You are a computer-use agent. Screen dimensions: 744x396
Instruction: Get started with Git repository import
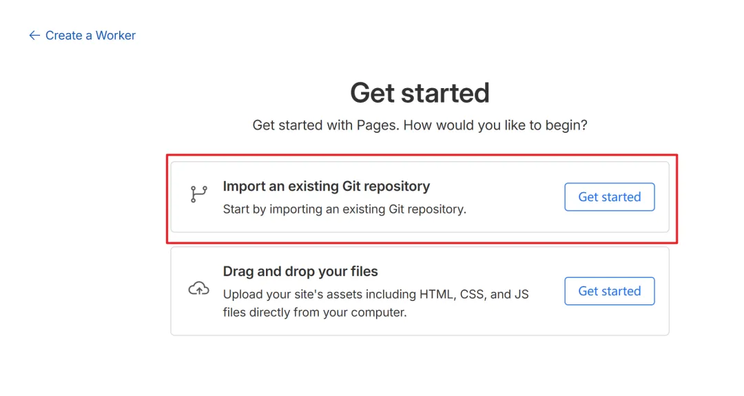(x=609, y=197)
